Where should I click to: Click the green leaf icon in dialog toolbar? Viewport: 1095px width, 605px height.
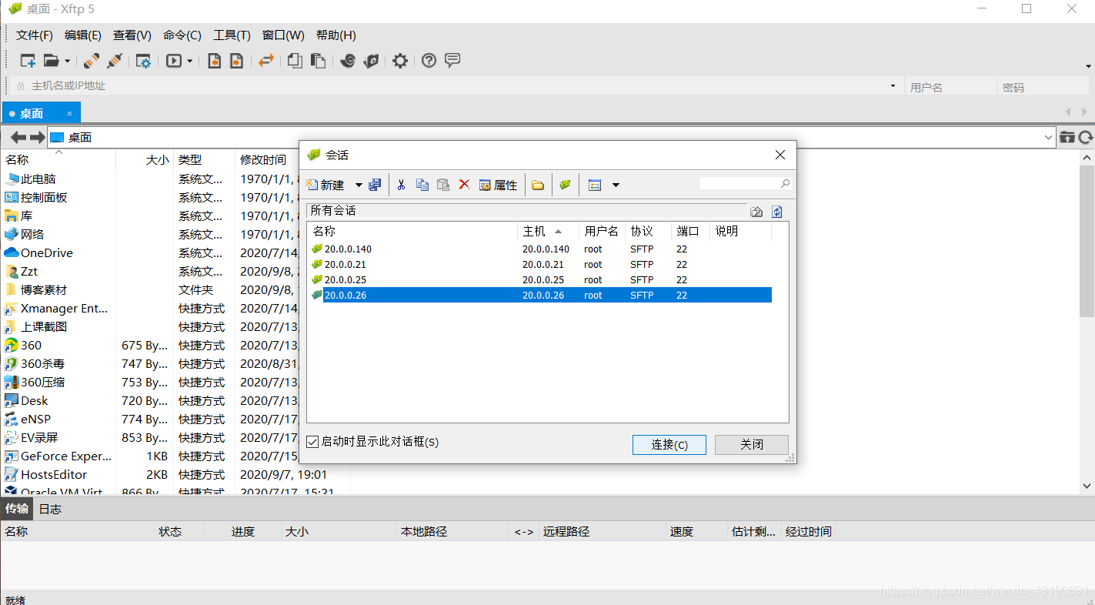pyautogui.click(x=565, y=185)
